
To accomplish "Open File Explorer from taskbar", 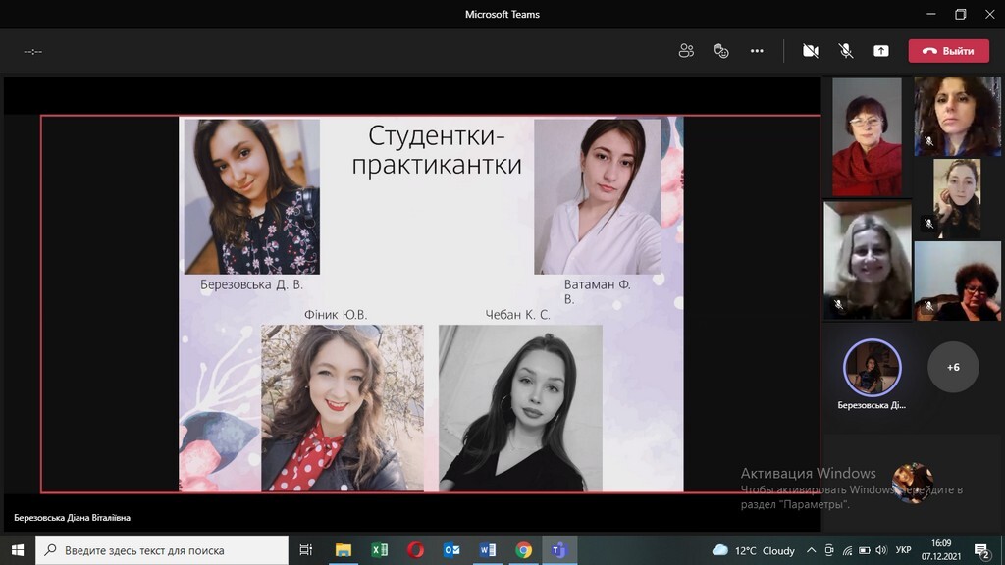I will pyautogui.click(x=344, y=550).
